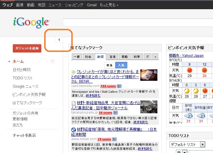213x153 pixels.
Task: Click the iGoogle logo
Action: pos(31,23)
